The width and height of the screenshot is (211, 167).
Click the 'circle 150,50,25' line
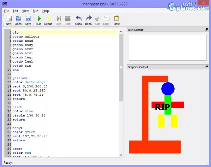[29, 116]
